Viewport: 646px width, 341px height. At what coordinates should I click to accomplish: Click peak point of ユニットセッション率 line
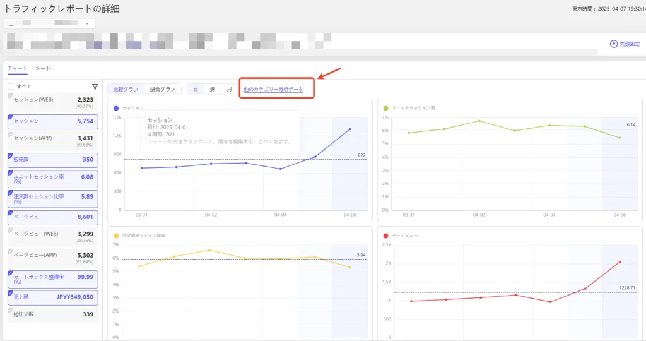tap(479, 121)
